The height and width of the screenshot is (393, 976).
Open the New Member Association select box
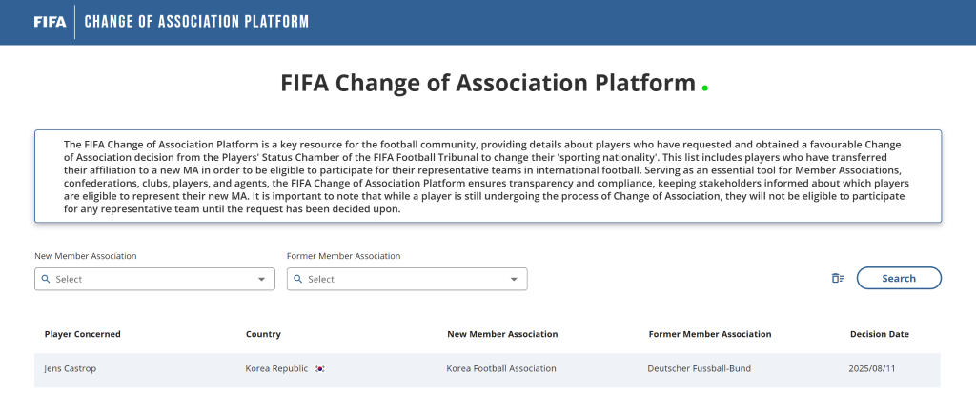coord(152,279)
